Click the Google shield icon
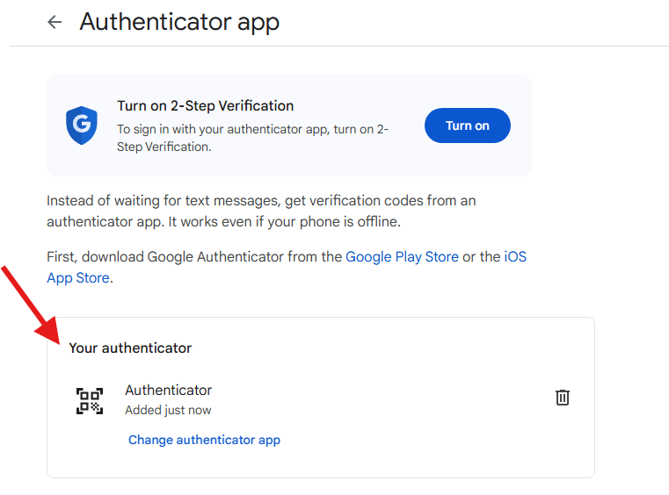This screenshot has width=669, height=495. [82, 126]
